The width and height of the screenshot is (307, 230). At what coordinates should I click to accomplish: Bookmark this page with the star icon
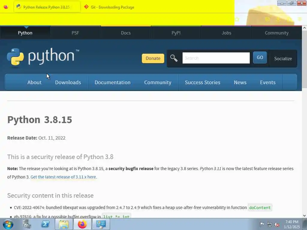tap(237, 19)
